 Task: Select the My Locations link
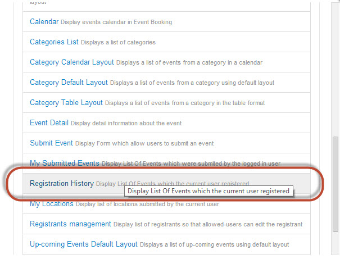[x=51, y=204]
